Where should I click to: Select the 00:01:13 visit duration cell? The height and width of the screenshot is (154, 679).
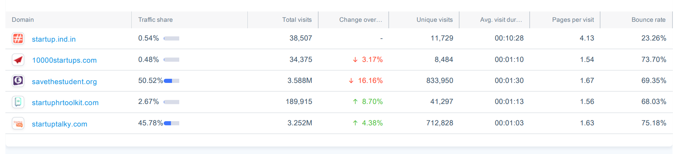click(509, 102)
